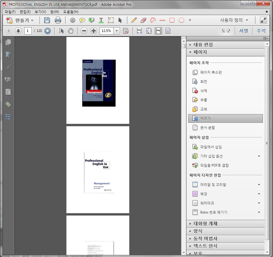Select the black arrow selection tool
This screenshot has width=273, height=257.
click(120, 20)
